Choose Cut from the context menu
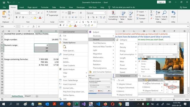The height and width of the screenshot is (107, 190). pyautogui.click(x=73, y=36)
